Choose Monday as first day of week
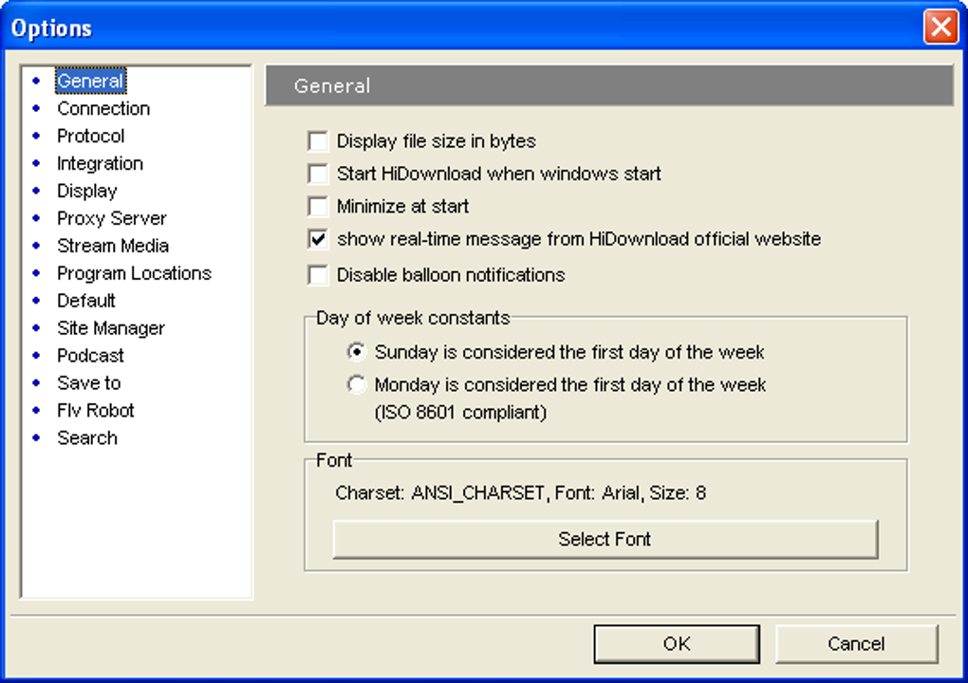 coord(357,385)
